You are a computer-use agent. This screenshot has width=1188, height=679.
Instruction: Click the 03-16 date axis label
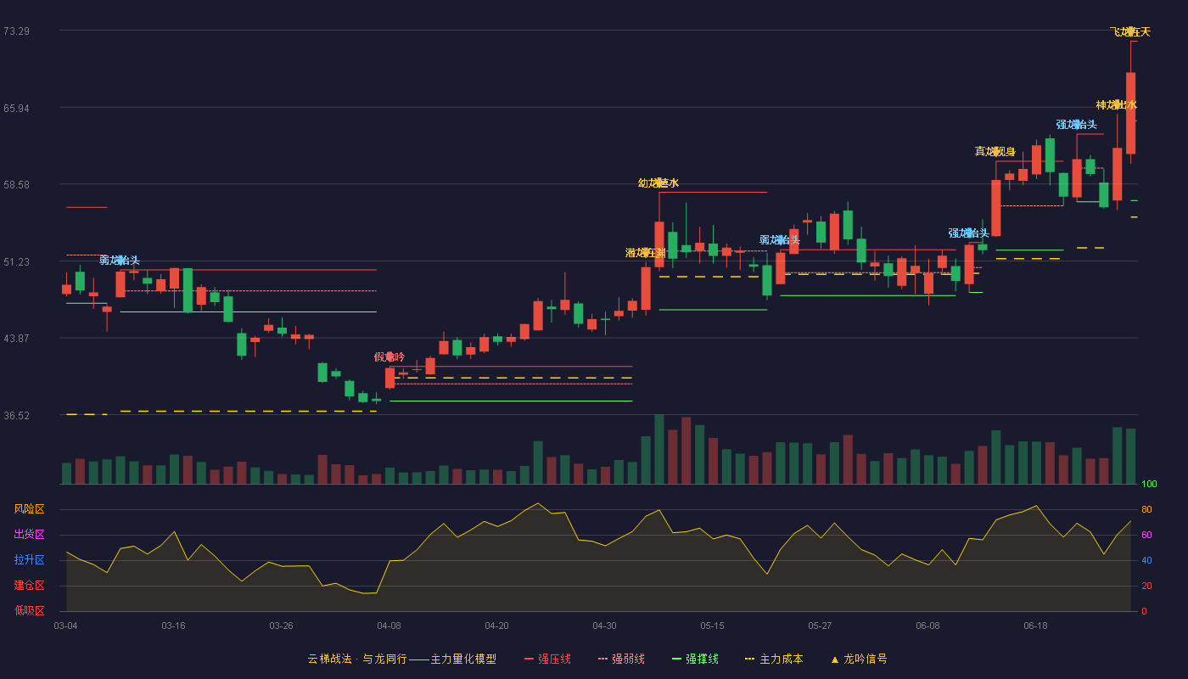point(173,626)
